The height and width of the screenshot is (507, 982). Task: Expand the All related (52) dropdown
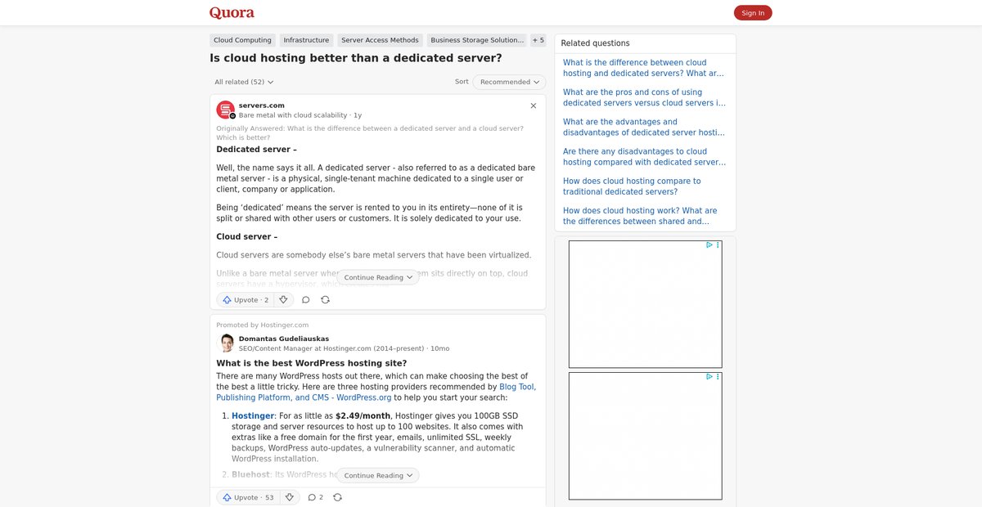pyautogui.click(x=244, y=82)
